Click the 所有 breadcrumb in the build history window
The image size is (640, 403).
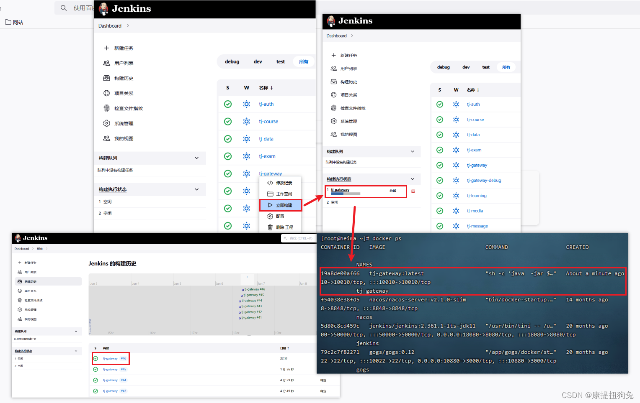coord(40,249)
